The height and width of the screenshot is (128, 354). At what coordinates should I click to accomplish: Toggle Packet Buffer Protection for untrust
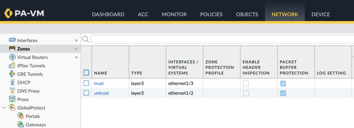tap(283, 93)
